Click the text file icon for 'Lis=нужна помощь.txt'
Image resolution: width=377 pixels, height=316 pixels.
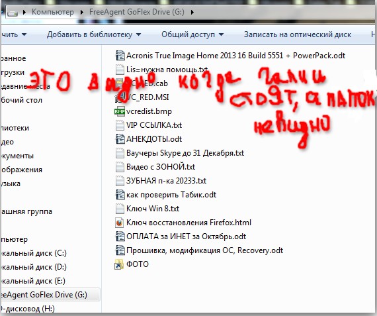click(x=120, y=70)
